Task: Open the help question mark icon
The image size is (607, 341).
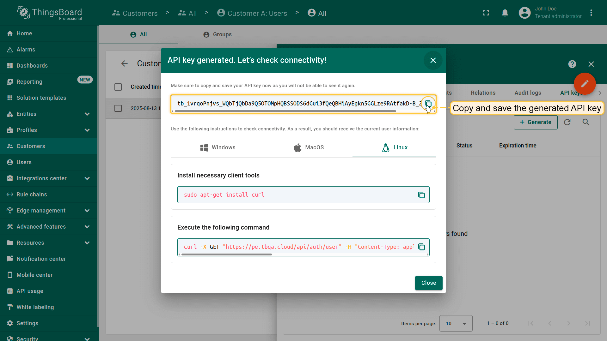Action: tap(572, 64)
